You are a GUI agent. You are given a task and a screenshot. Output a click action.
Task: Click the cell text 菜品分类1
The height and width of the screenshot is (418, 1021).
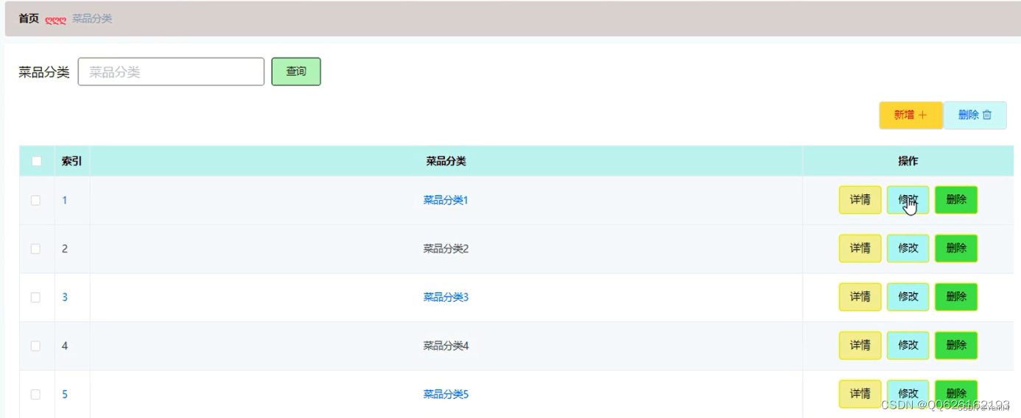(x=446, y=200)
